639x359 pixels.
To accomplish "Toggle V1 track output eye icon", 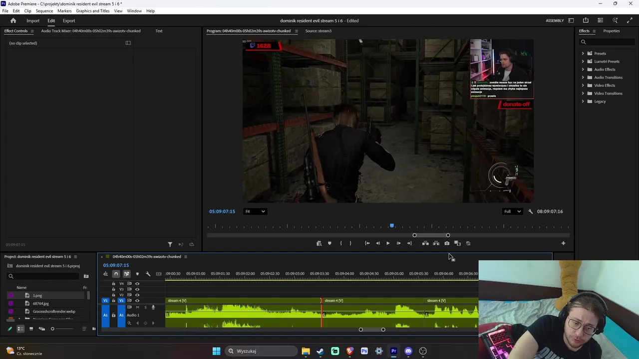I will point(137,301).
